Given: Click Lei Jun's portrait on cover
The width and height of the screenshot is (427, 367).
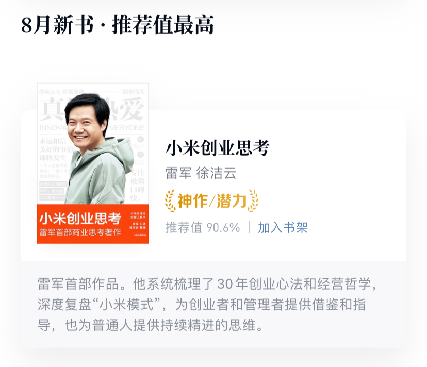Looking at the screenshot, I should (98, 149).
